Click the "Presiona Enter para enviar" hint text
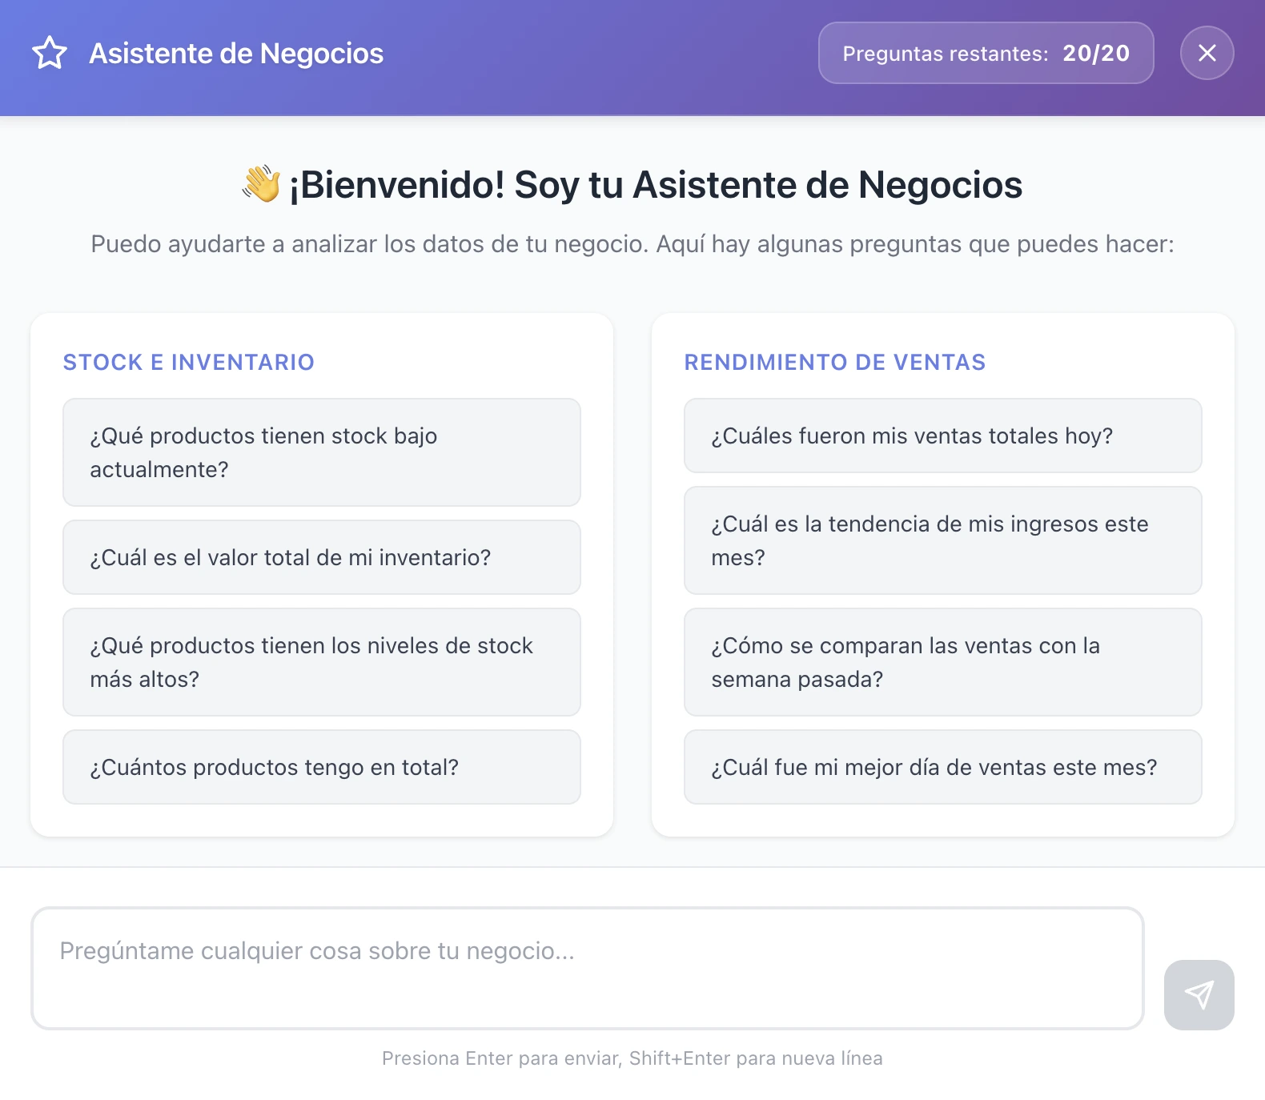The width and height of the screenshot is (1265, 1100). pos(632,1058)
